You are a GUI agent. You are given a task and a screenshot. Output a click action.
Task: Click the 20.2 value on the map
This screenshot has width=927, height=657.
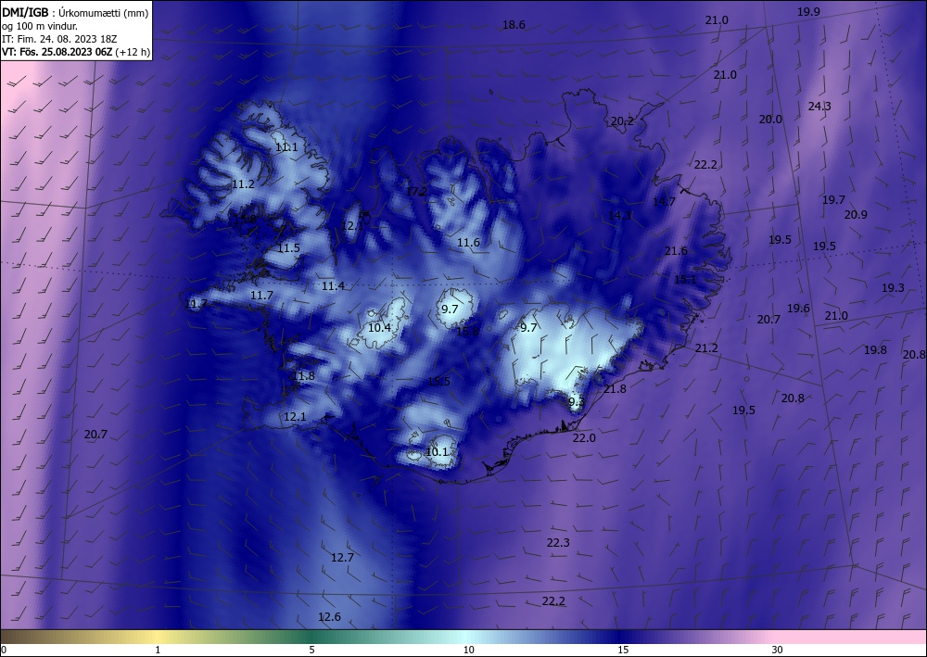point(622,121)
